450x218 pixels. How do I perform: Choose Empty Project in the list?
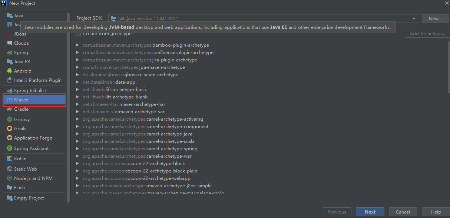29,198
